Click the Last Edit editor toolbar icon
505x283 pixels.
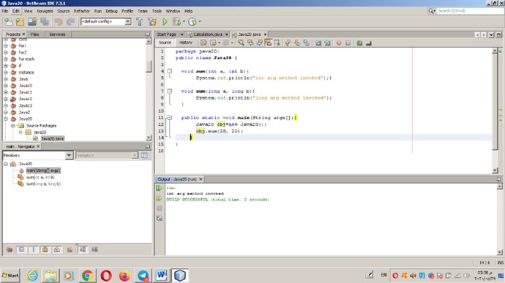pyautogui.click(x=204, y=43)
